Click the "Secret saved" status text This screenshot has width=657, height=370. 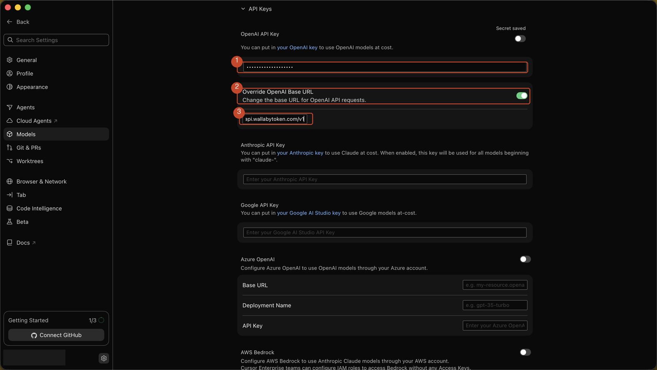pos(511,28)
